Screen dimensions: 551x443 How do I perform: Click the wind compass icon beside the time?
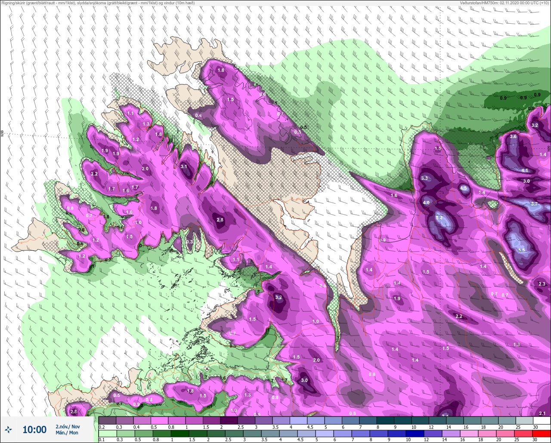pyautogui.click(x=8, y=429)
